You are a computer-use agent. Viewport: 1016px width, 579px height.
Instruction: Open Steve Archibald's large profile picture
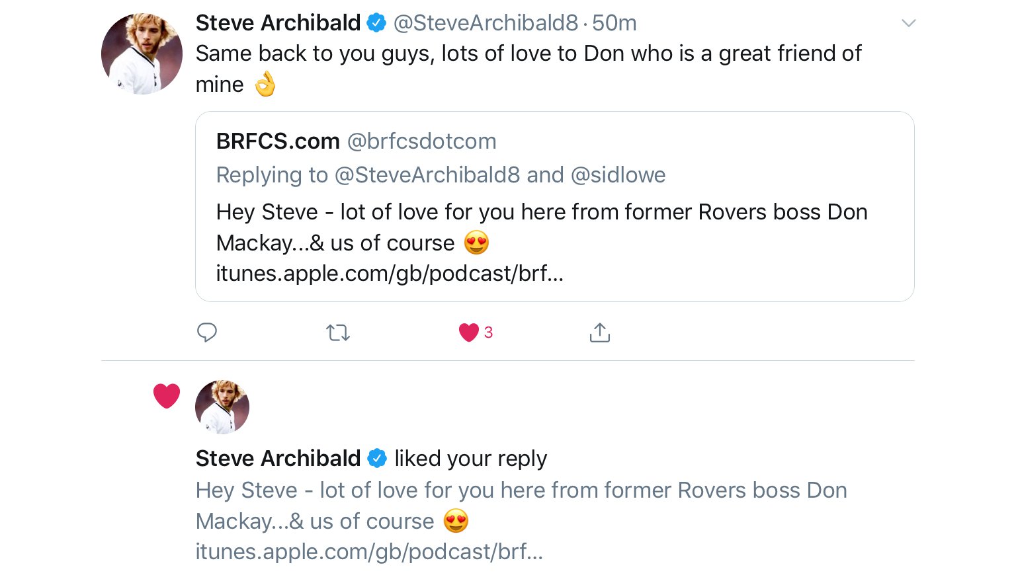click(x=142, y=54)
